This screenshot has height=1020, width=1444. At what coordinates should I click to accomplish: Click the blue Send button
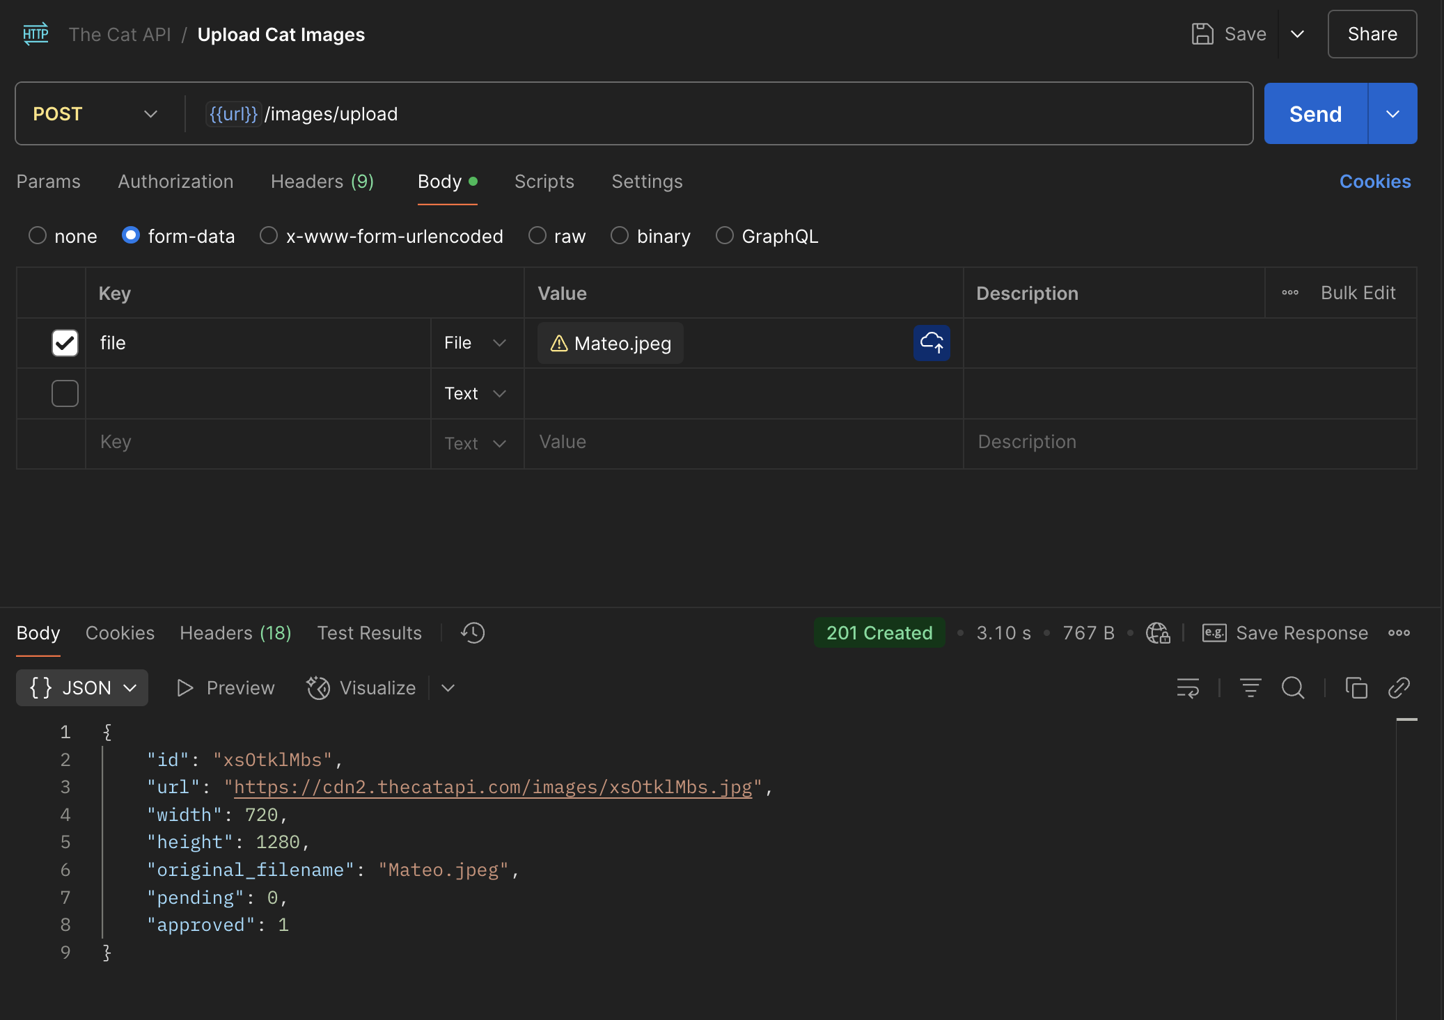tap(1314, 113)
